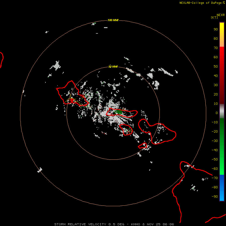This screenshot has height=226, width=226.
Task: Click the NEXR label above the color scale
Action: coord(220,15)
